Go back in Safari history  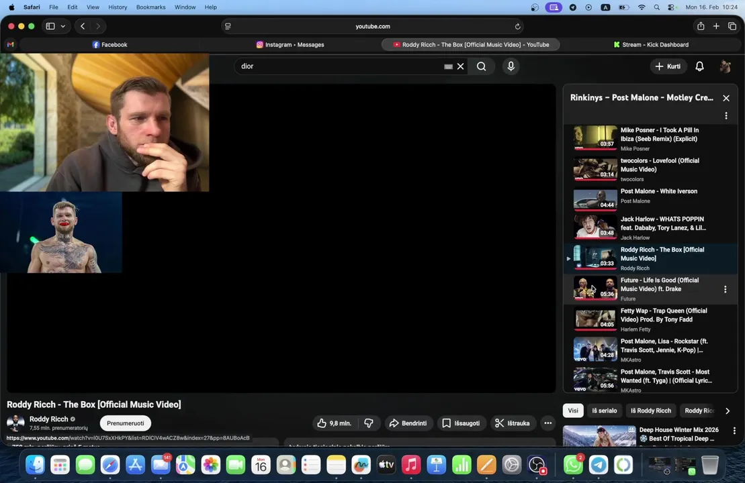83,27
